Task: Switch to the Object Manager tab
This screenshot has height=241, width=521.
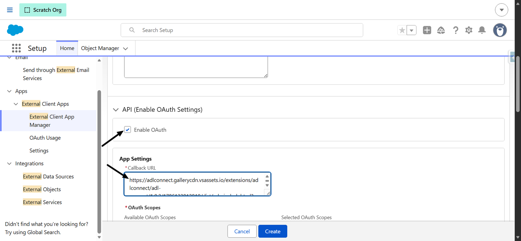Action: (x=100, y=48)
